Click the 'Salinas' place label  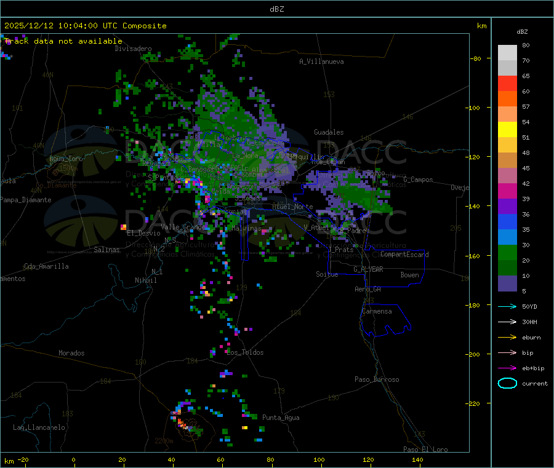pos(106,250)
